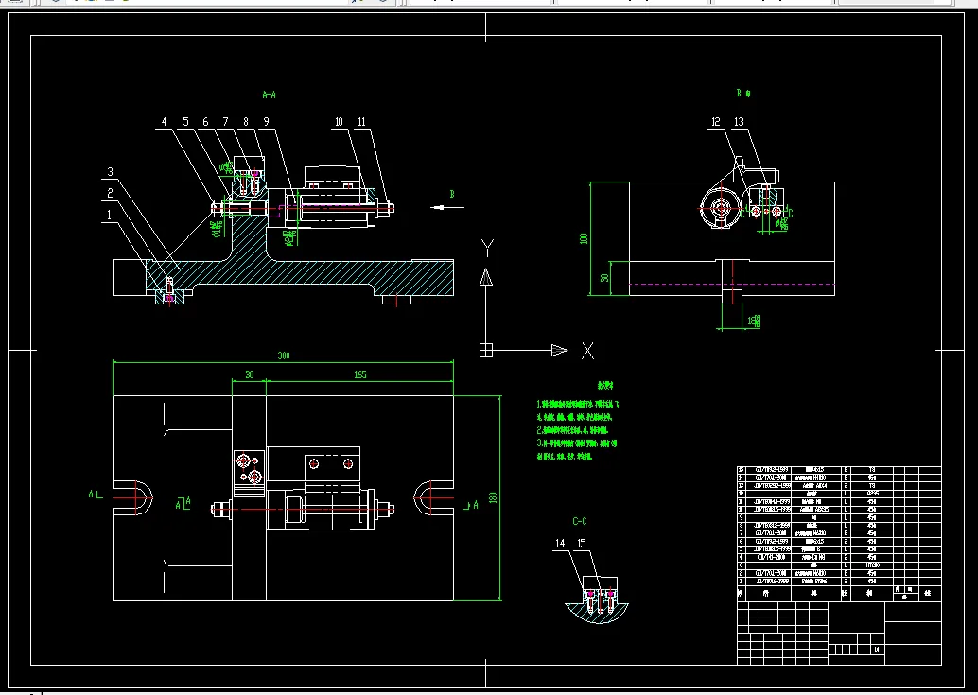978x695 pixels.
Task: Select the HT200 material cell in parts list
Action: (872, 565)
